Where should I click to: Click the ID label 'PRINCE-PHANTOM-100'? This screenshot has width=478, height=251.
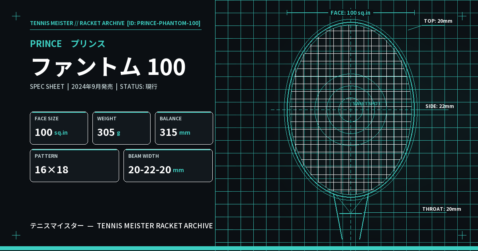167,23
